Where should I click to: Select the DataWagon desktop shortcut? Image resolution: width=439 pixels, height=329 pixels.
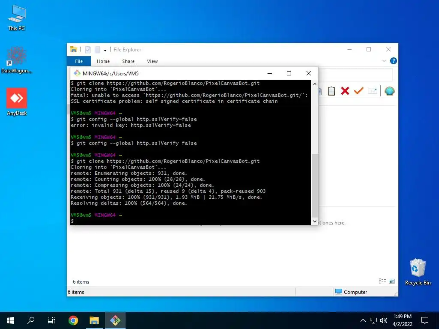point(17,60)
